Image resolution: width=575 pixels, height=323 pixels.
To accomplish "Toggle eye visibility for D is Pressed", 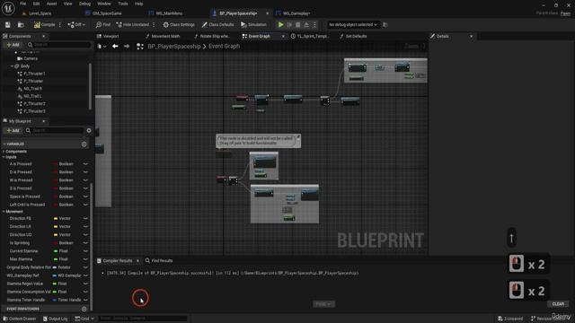I will point(85,172).
